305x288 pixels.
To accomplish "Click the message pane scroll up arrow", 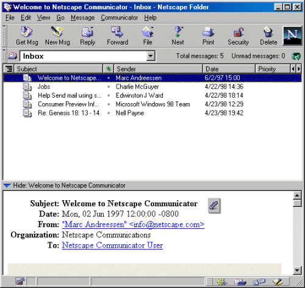I will pyautogui.click(x=297, y=195).
